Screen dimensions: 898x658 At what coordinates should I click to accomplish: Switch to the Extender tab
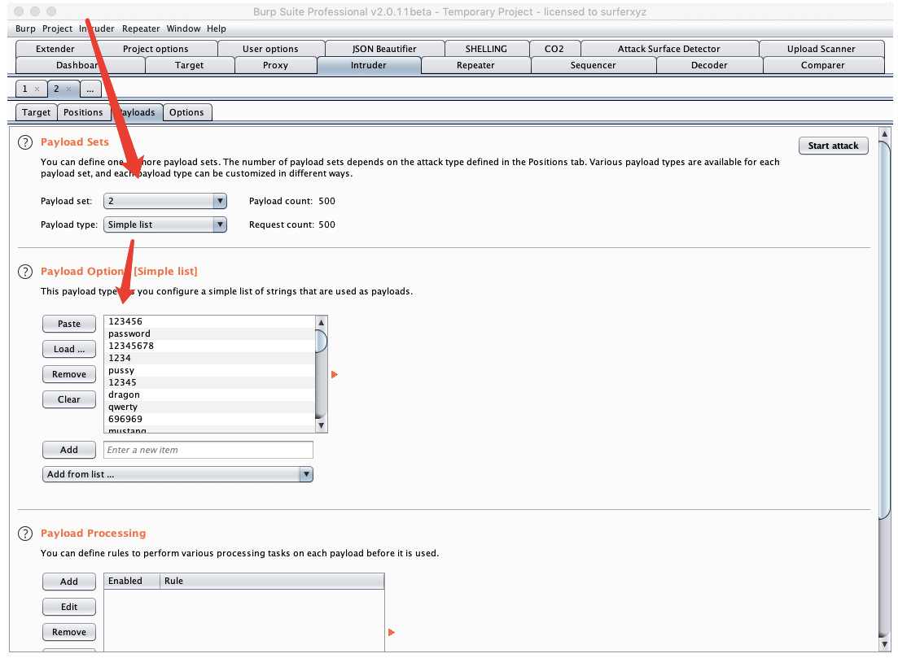(x=55, y=49)
